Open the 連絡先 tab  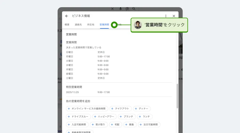78,25
